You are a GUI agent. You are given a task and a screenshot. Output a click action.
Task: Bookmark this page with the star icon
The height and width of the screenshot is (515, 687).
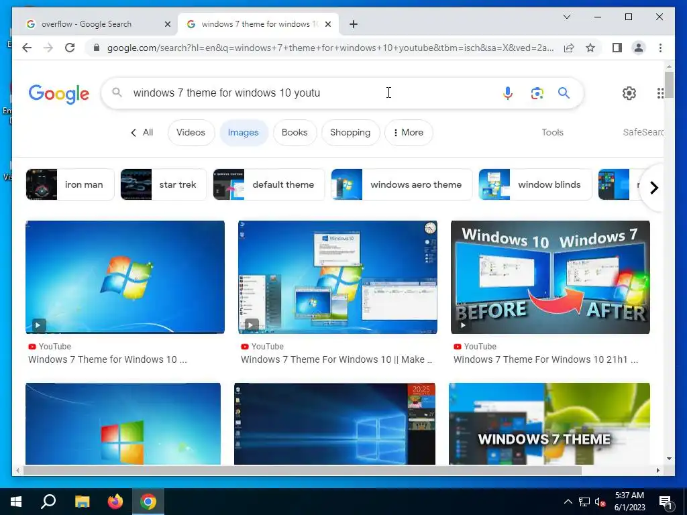[x=590, y=48]
